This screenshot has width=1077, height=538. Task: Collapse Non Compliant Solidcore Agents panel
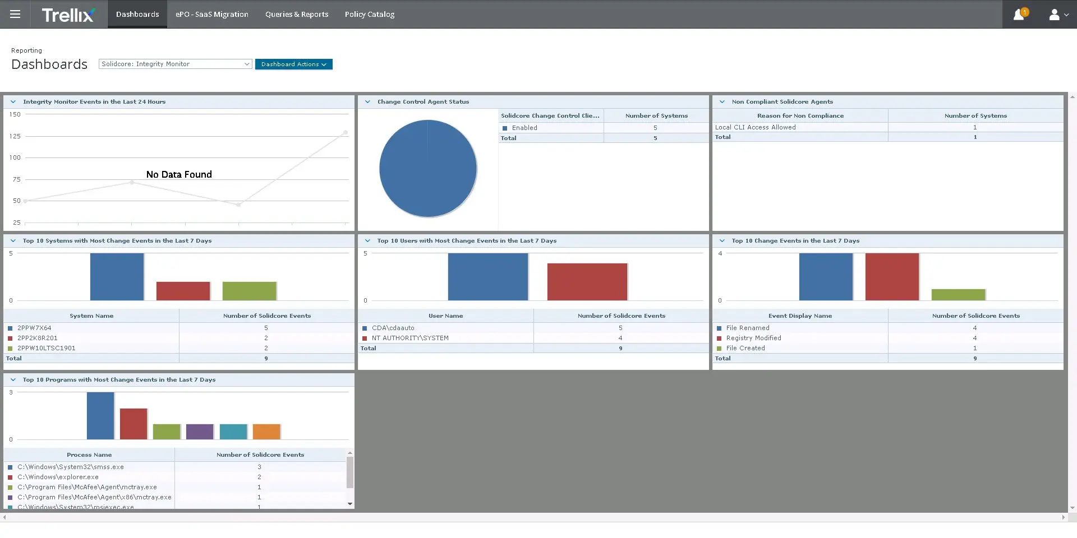tap(722, 102)
